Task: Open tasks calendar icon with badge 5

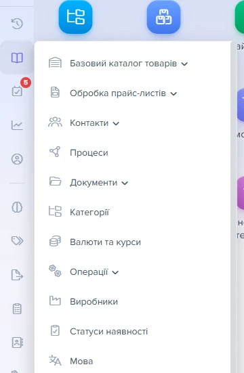Action: tap(17, 91)
